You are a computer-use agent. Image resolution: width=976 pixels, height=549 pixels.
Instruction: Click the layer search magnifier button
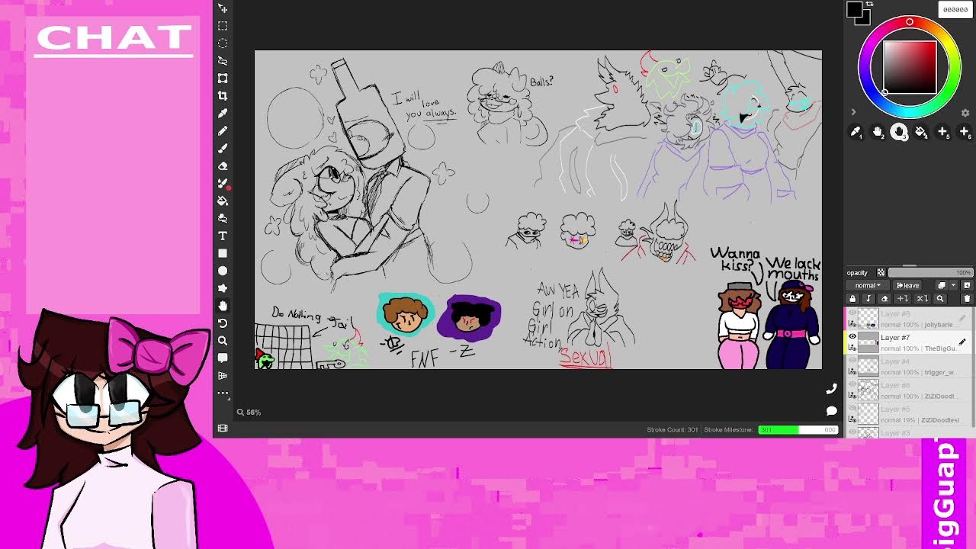940,299
